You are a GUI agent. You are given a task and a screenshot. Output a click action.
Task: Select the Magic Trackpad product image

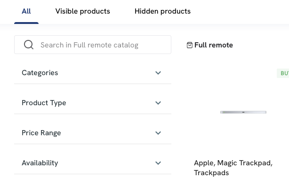[243, 112]
